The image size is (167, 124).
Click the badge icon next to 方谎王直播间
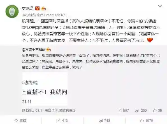click(x=49, y=50)
